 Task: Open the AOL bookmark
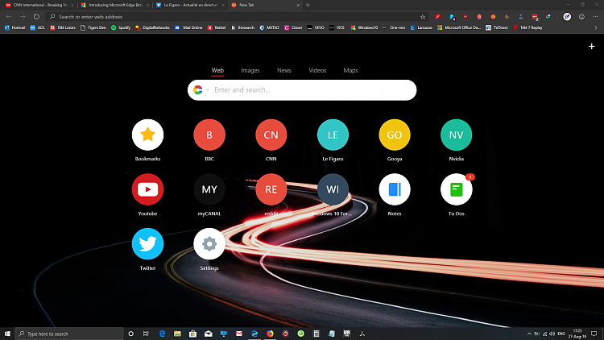(x=38, y=27)
